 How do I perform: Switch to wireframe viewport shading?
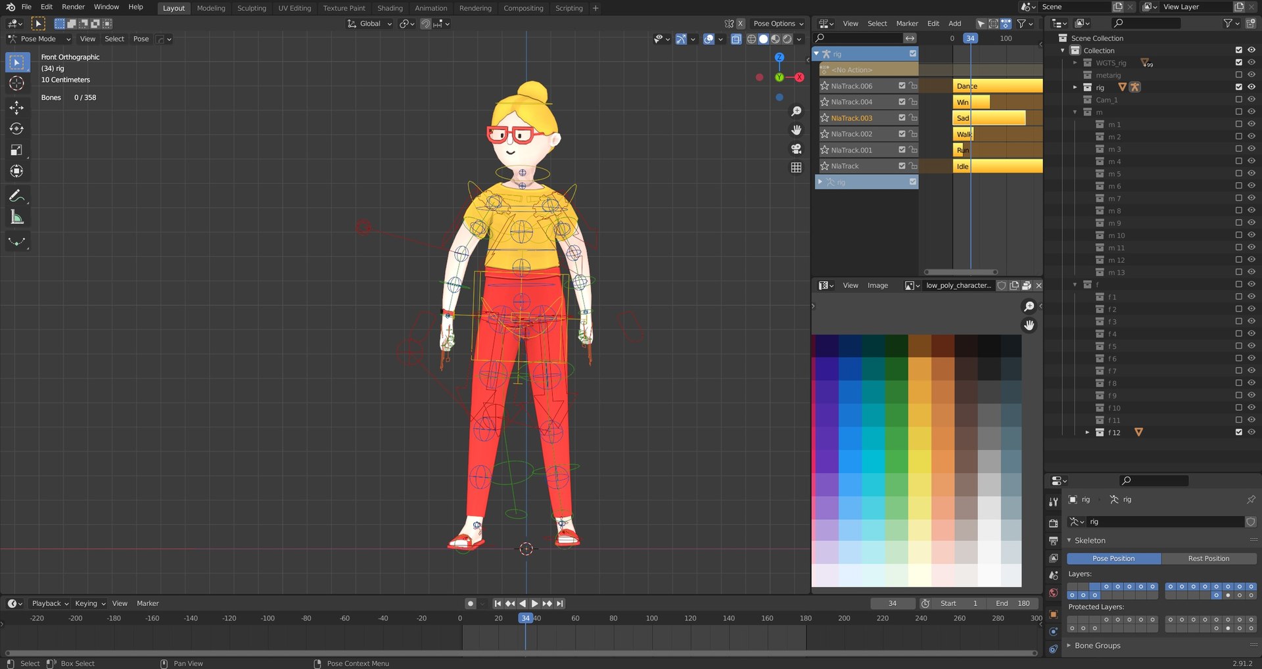(751, 39)
